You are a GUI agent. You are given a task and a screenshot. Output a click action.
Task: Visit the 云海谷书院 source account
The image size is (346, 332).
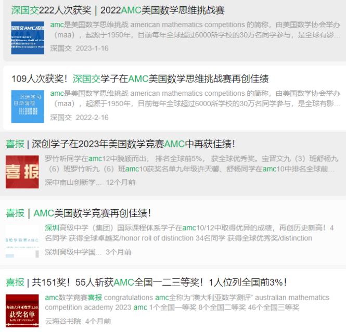pyautogui.click(x=63, y=321)
